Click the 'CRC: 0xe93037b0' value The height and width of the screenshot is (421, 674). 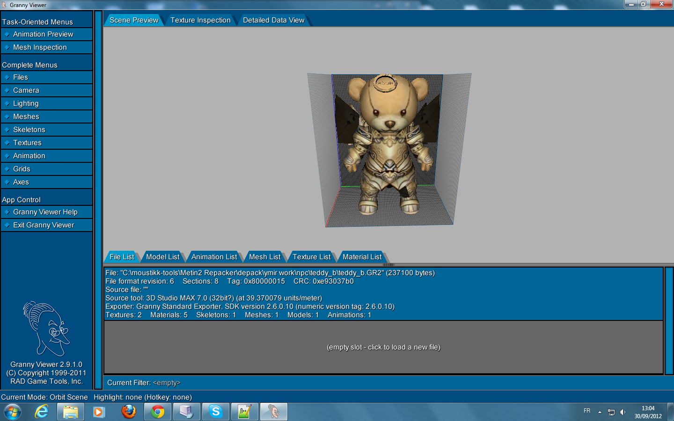[323, 281]
